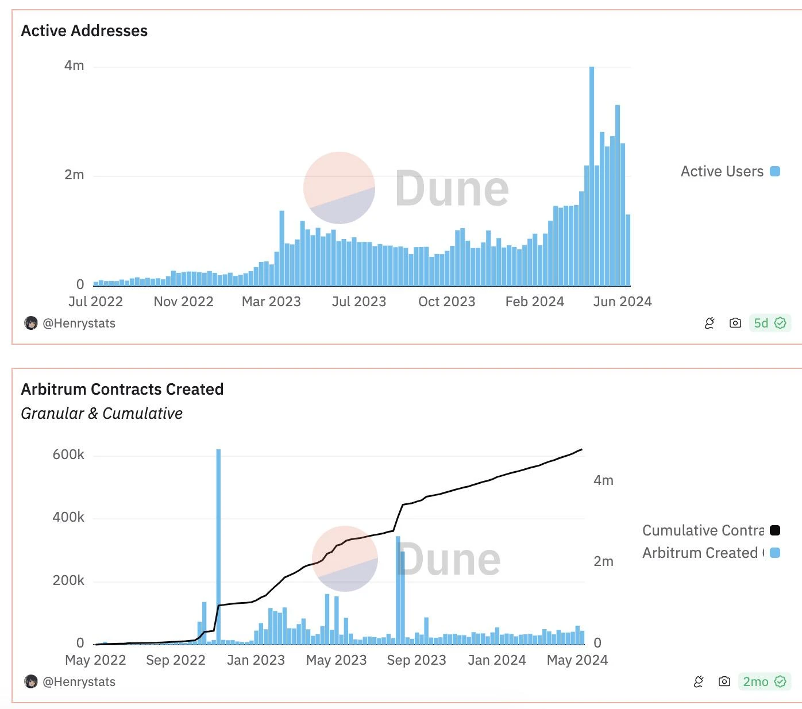Click the tallest 4m bar in Active Addresses
This screenshot has height=709, width=802.
(x=591, y=172)
